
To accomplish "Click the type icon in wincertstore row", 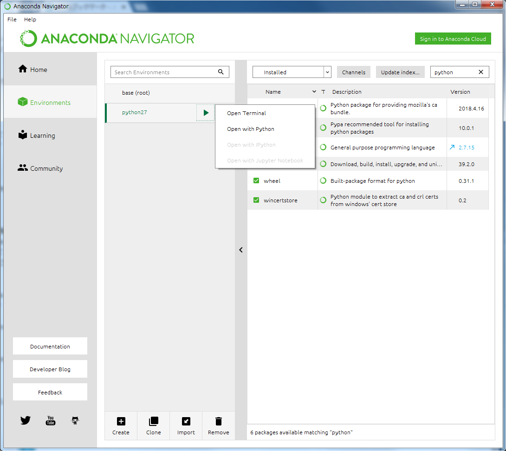I will pyautogui.click(x=323, y=200).
